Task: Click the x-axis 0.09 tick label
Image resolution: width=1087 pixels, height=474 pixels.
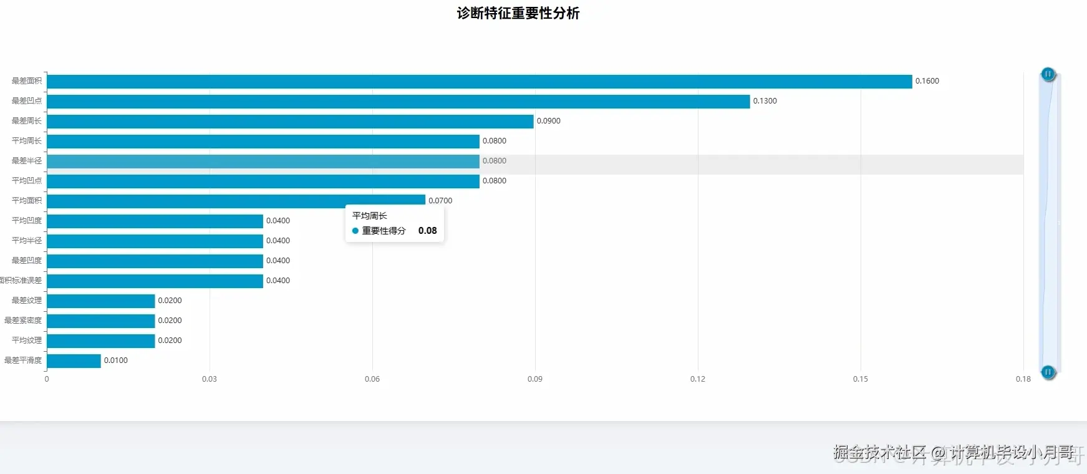Action: [x=535, y=379]
